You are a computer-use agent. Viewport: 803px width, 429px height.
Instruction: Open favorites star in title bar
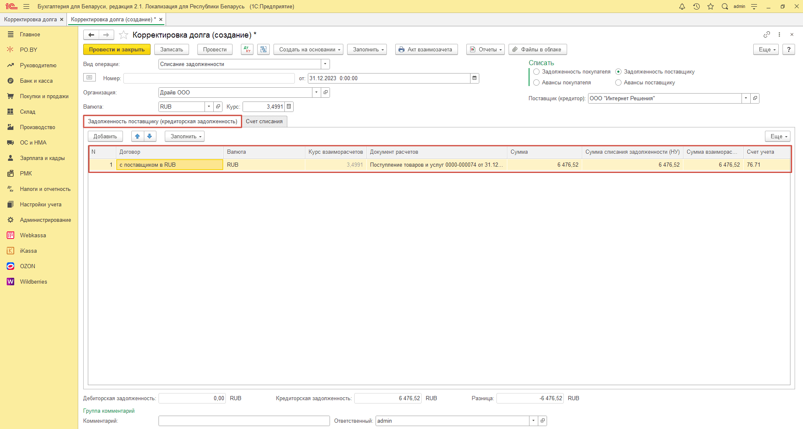click(711, 6)
